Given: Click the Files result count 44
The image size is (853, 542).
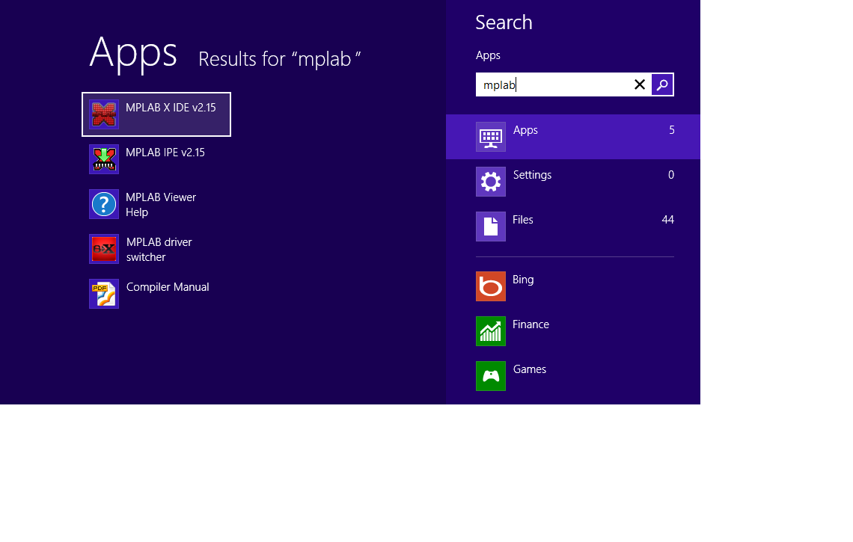Looking at the screenshot, I should click(668, 220).
